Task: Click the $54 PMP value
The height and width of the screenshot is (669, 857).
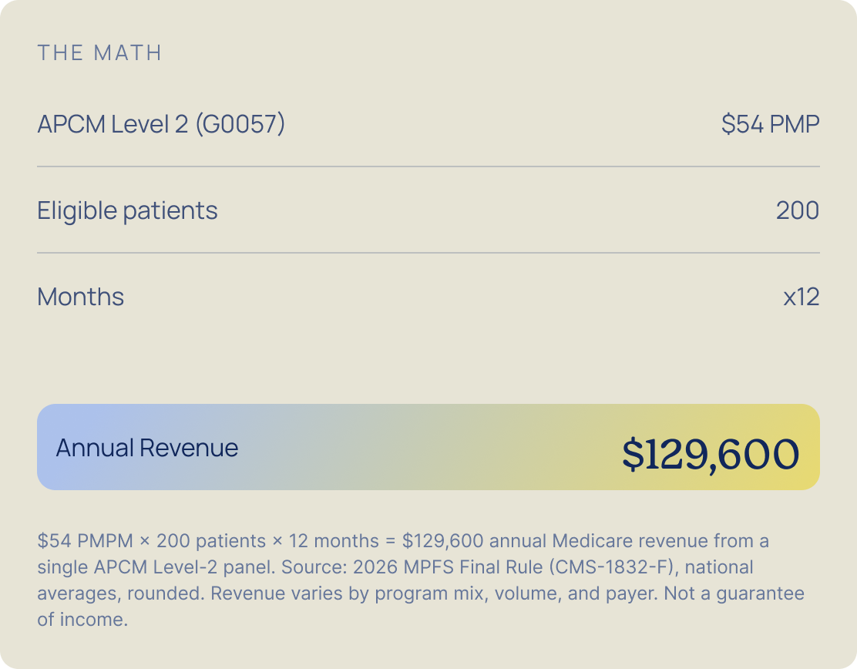Action: pyautogui.click(x=770, y=123)
